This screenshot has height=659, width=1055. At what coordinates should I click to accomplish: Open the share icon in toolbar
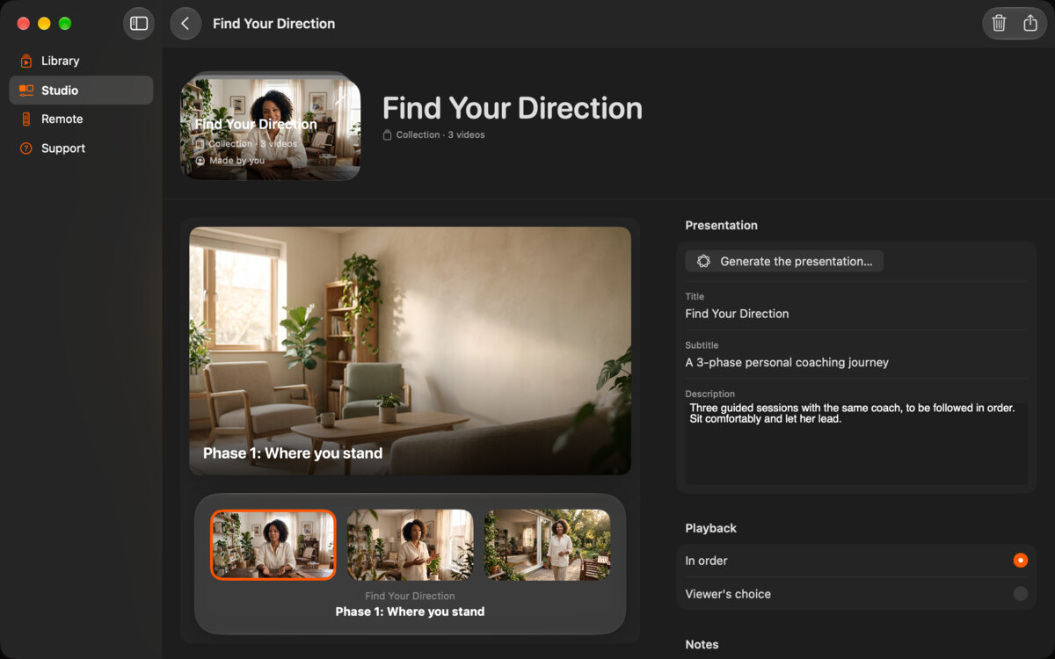[x=1030, y=24]
